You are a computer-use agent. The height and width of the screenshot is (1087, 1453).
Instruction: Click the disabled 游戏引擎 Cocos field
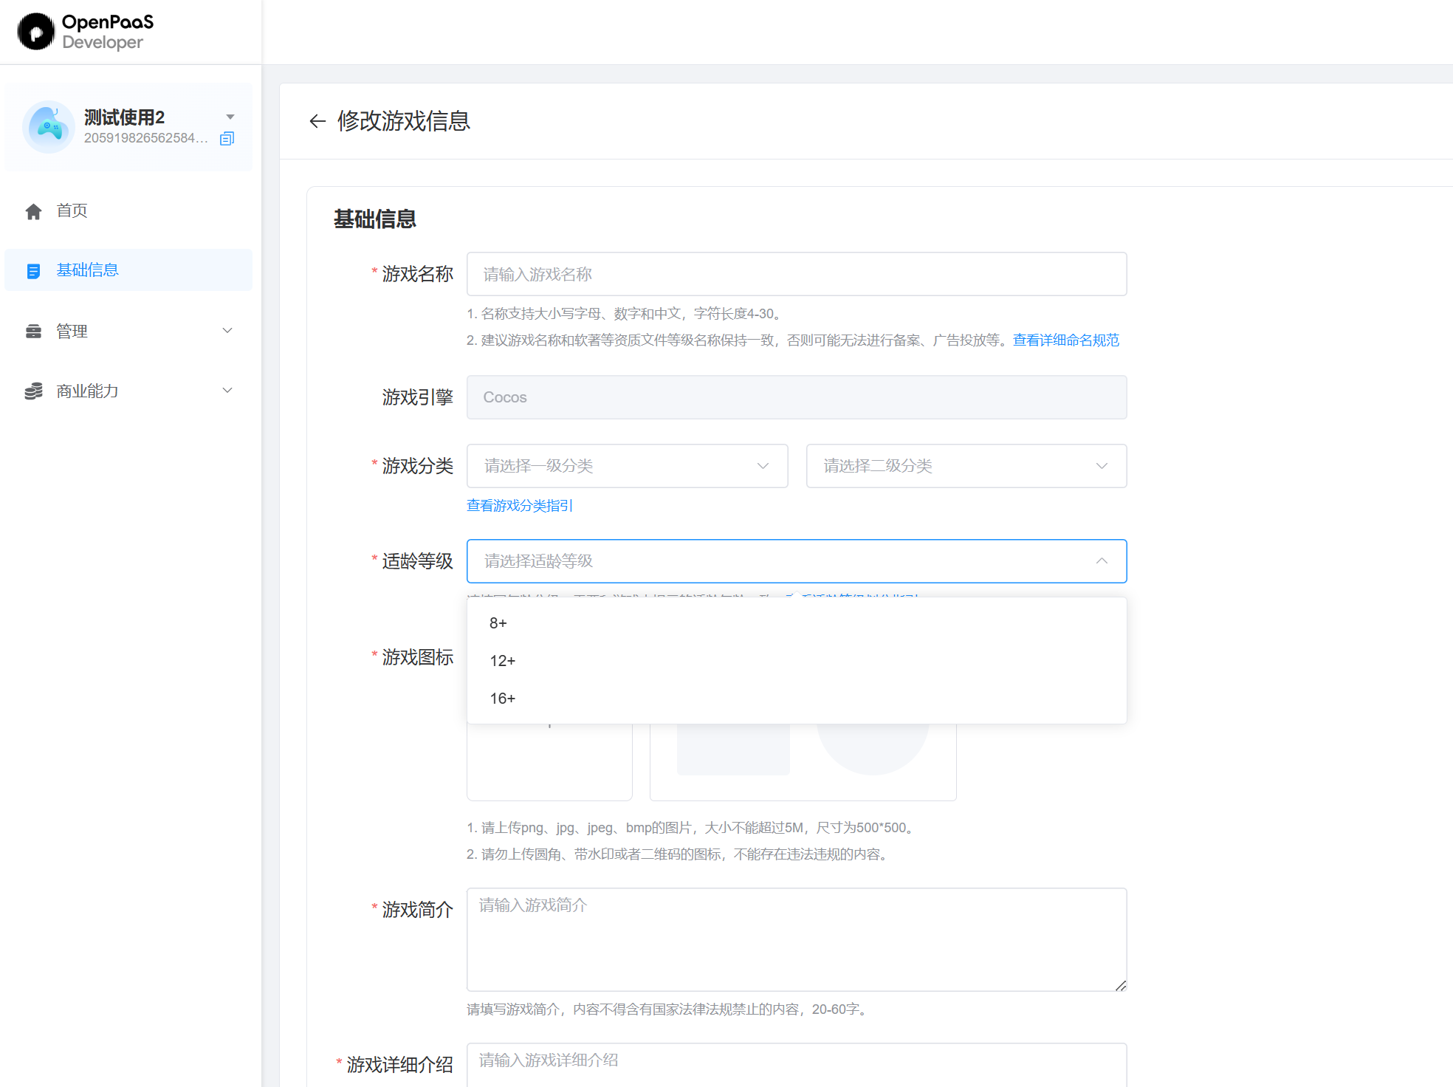coord(797,397)
